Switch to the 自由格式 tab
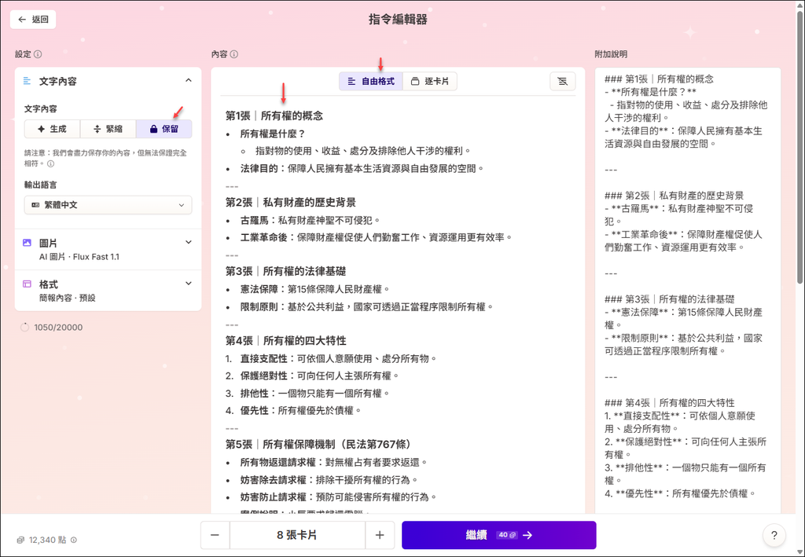The width and height of the screenshot is (805, 557). tap(371, 81)
